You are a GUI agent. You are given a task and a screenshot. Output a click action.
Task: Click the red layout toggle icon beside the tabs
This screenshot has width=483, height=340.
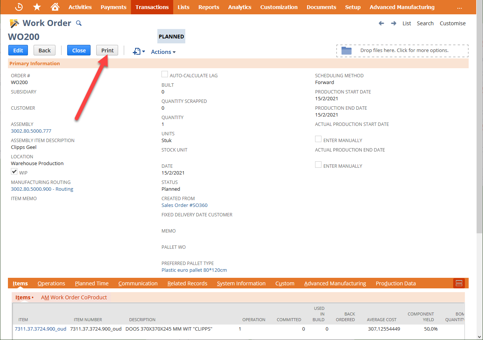click(459, 283)
